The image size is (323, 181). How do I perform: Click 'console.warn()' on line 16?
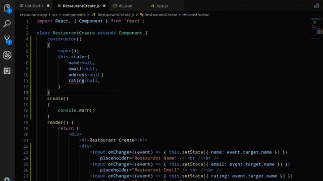click(76, 111)
